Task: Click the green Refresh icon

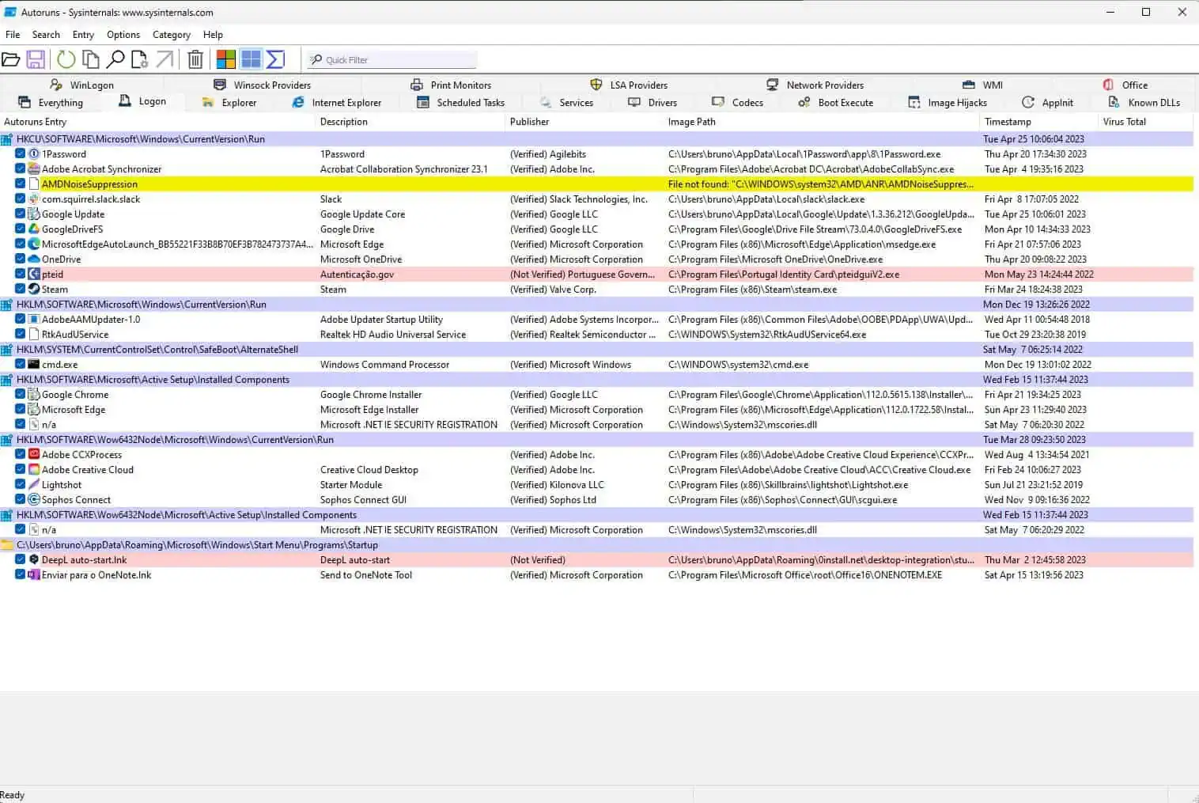Action: click(66, 59)
